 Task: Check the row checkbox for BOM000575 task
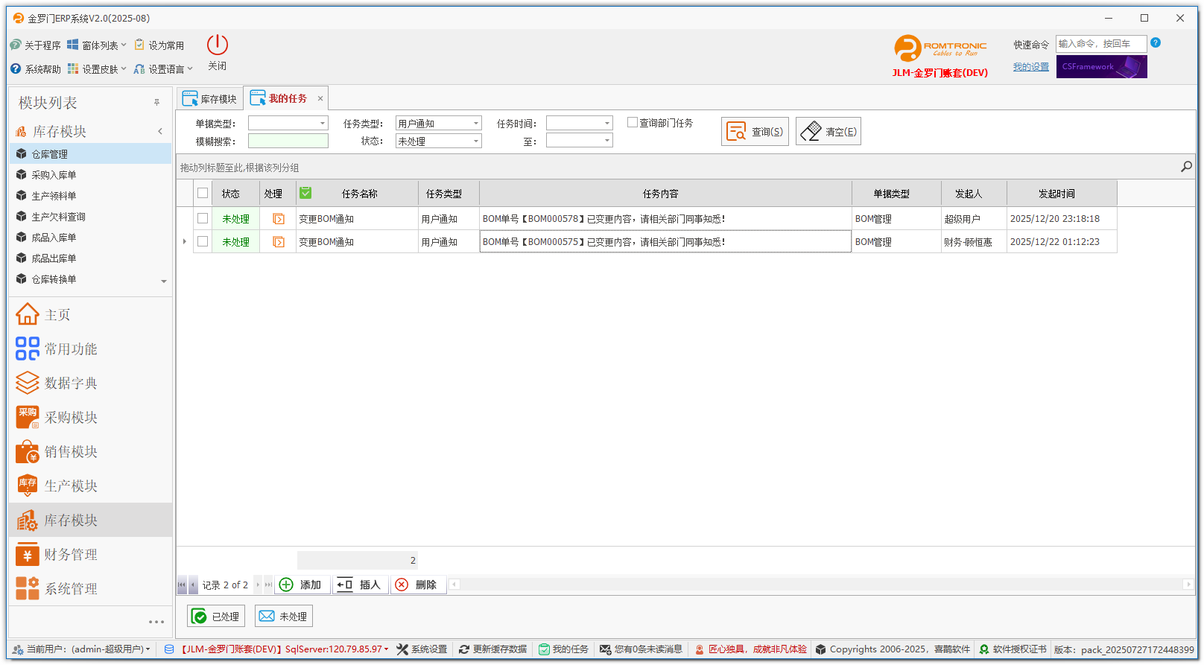pos(203,242)
